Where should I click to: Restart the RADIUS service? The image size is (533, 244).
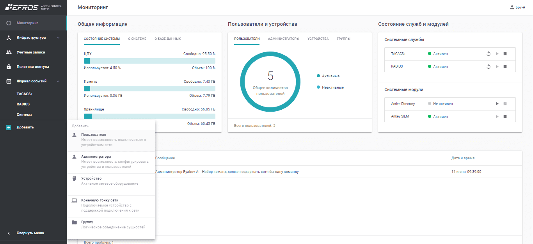point(488,66)
